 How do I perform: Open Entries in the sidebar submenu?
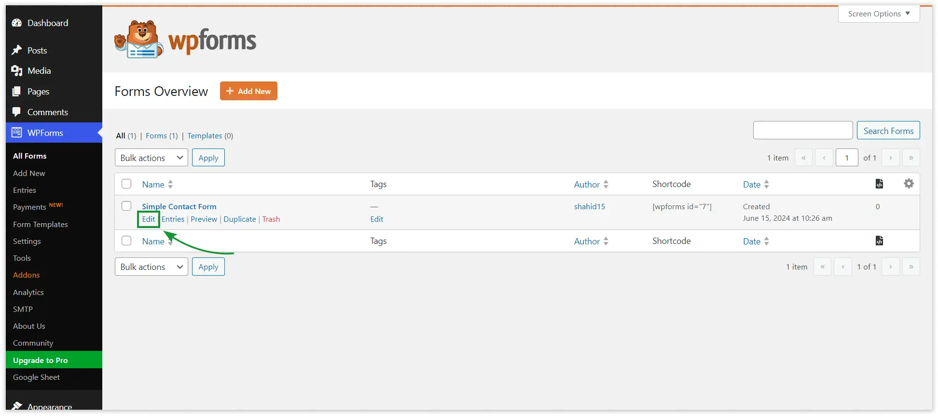coord(25,190)
